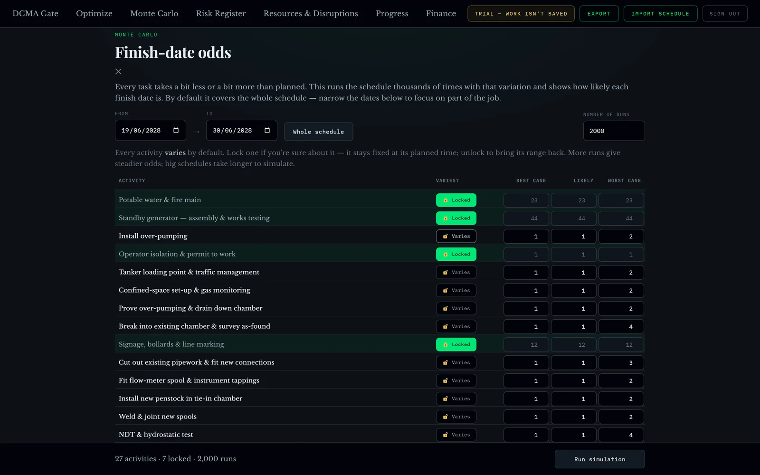
Task: Click the Likely column header
Action: click(x=583, y=181)
